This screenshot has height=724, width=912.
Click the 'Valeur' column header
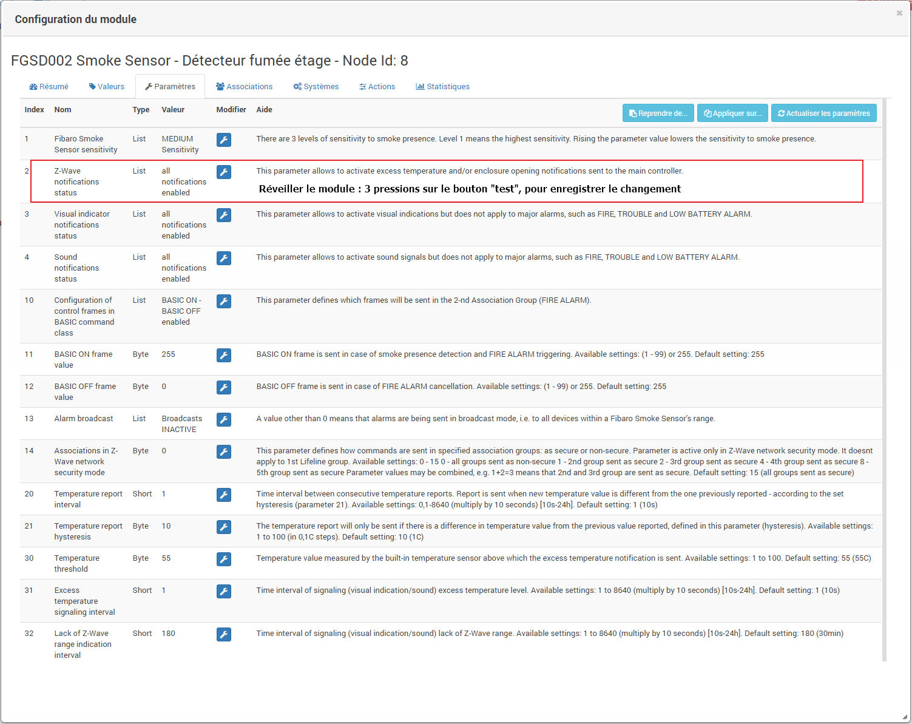174,110
